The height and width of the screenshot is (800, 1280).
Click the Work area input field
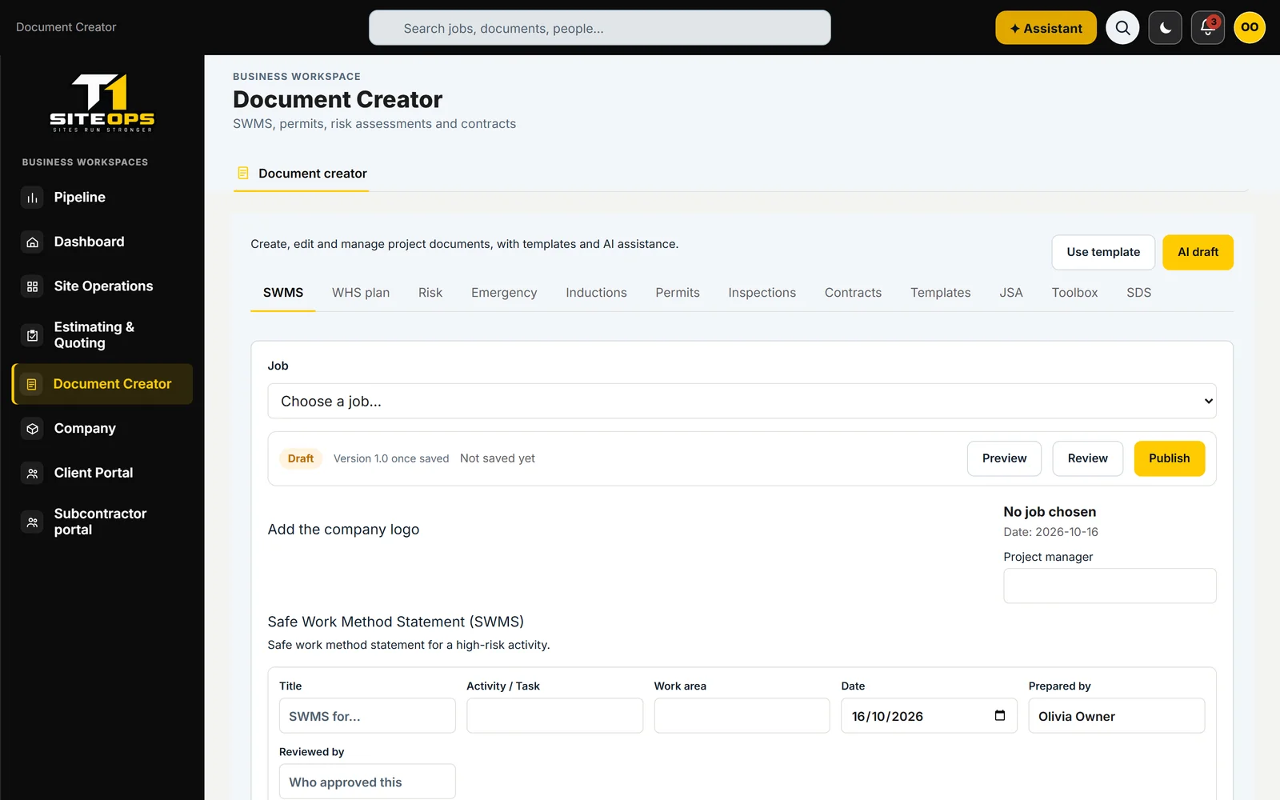click(x=742, y=716)
